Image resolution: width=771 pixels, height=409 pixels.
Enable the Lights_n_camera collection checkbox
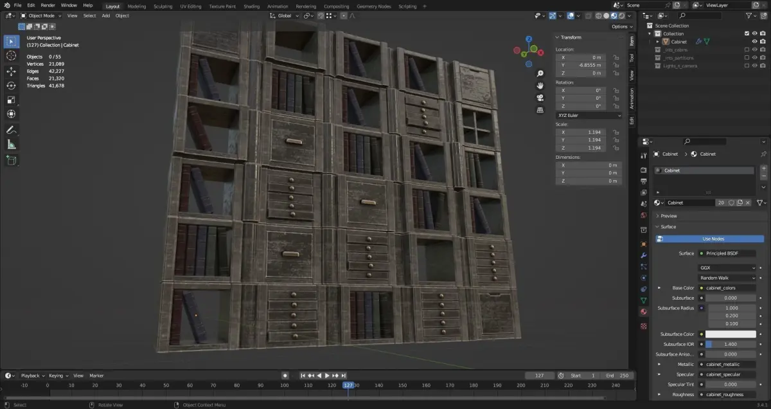tap(746, 66)
